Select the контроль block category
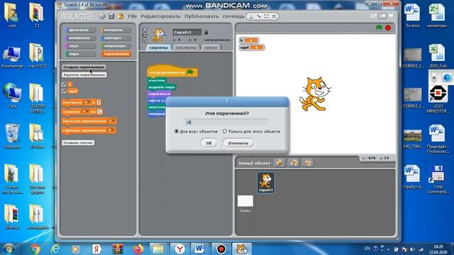This screenshot has height=255, width=454. click(116, 30)
